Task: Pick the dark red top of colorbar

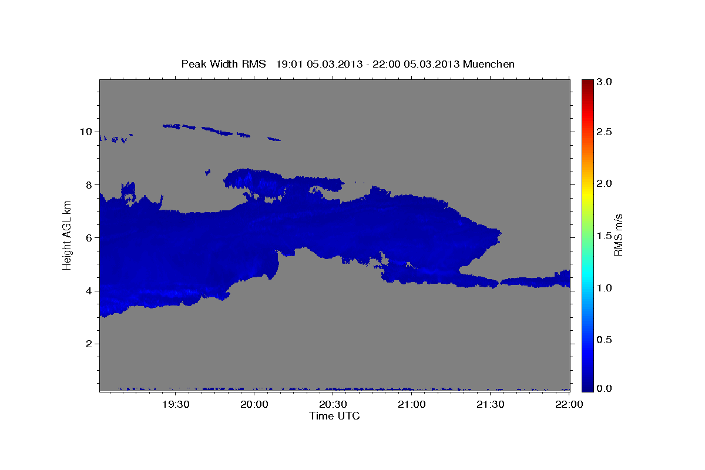Action: coord(587,82)
